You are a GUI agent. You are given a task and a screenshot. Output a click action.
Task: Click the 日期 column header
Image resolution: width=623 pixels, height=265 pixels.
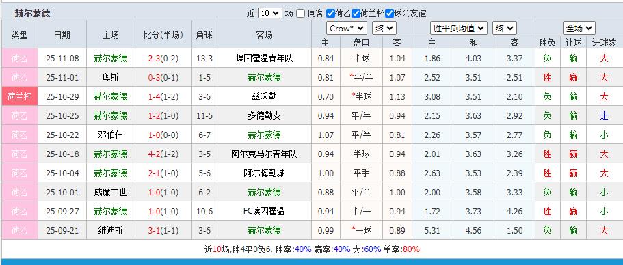point(62,35)
